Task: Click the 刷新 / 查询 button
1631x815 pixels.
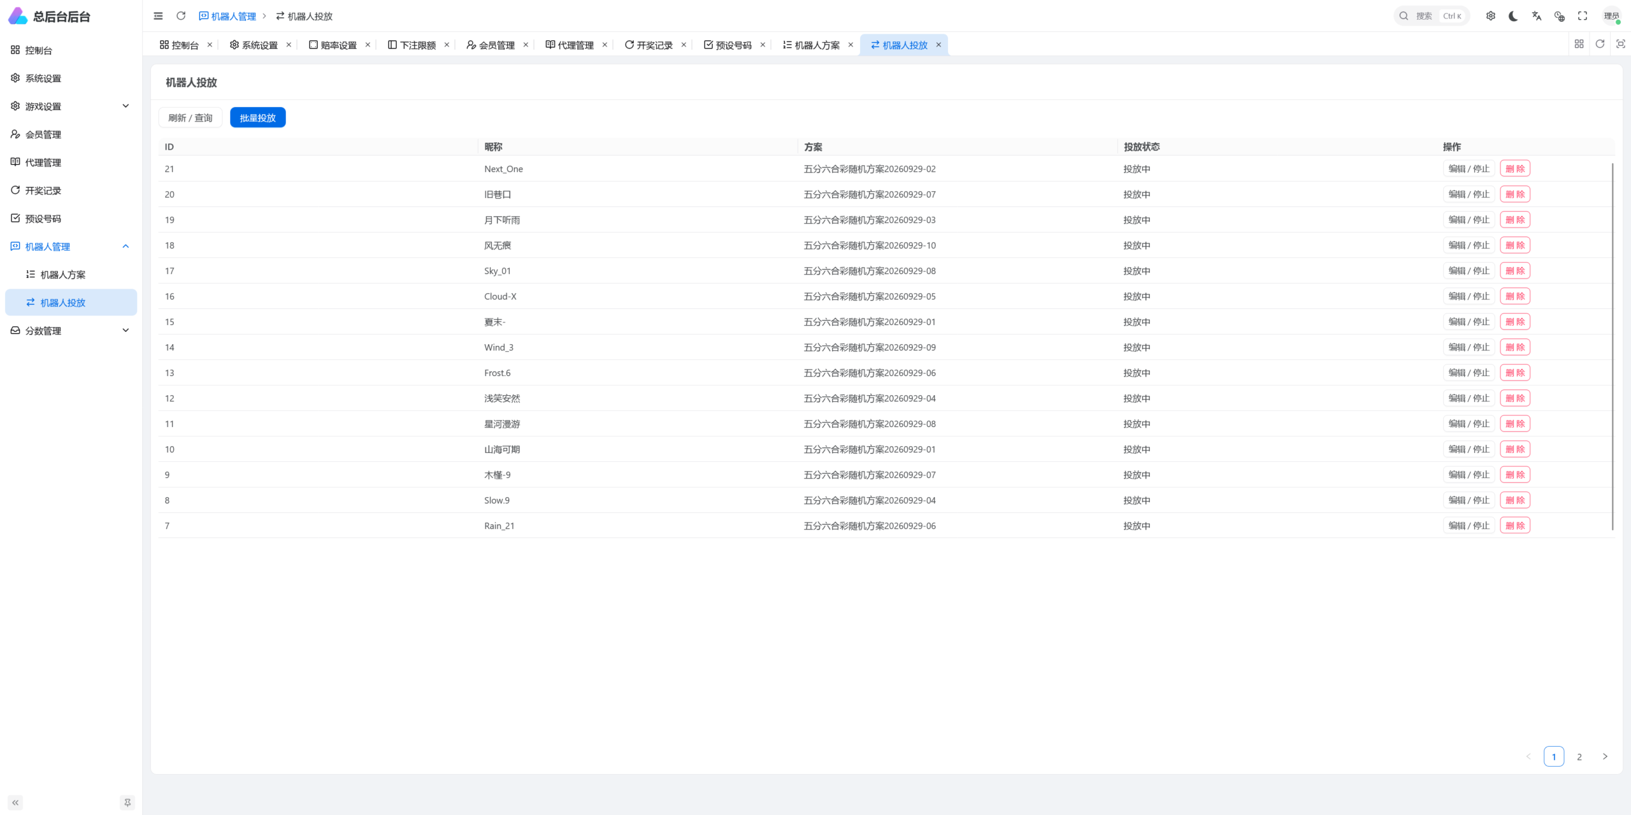Action: (x=190, y=118)
